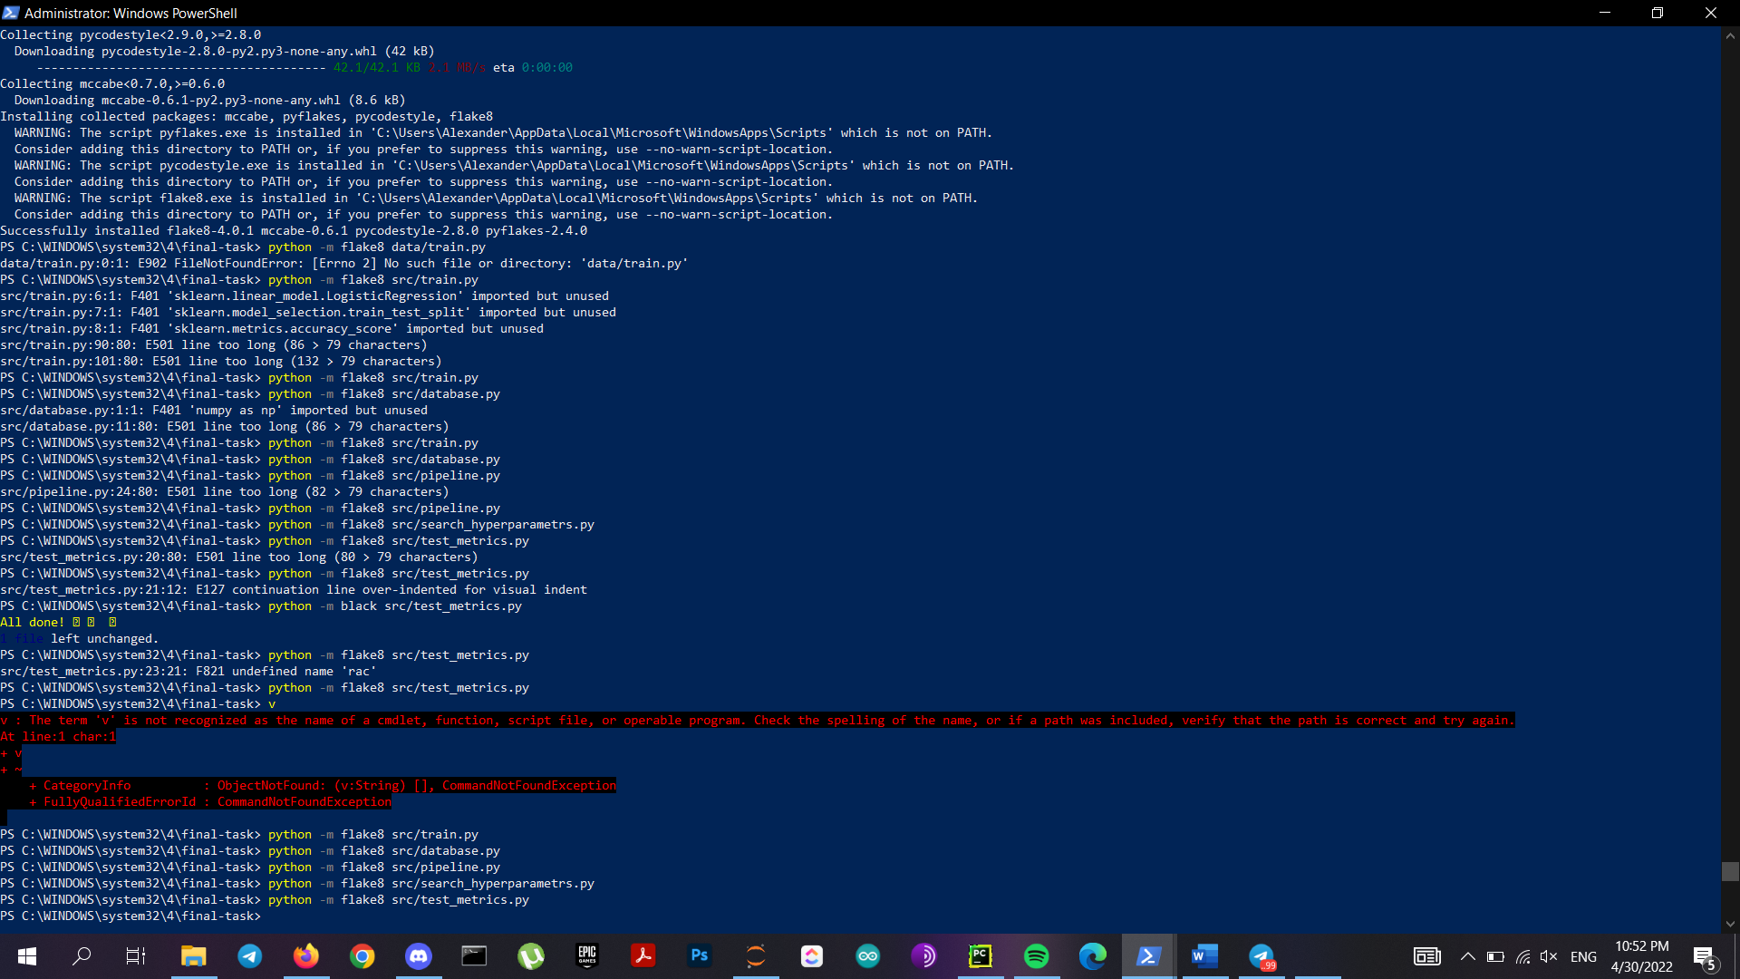The width and height of the screenshot is (1740, 979).
Task: Click the 'At line:1 char:1' error line
Action: coord(58,737)
